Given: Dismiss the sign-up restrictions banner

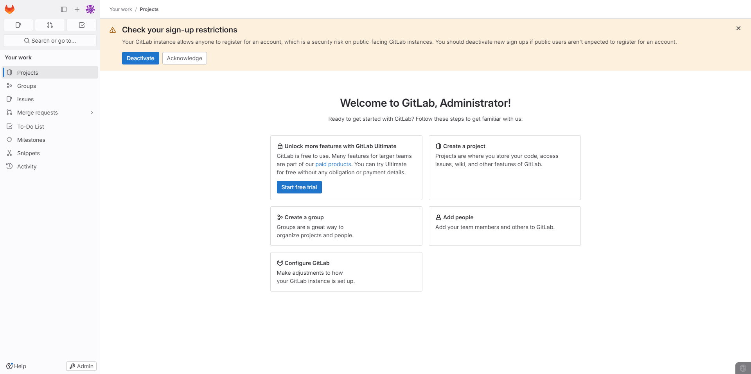Looking at the screenshot, I should point(738,28).
